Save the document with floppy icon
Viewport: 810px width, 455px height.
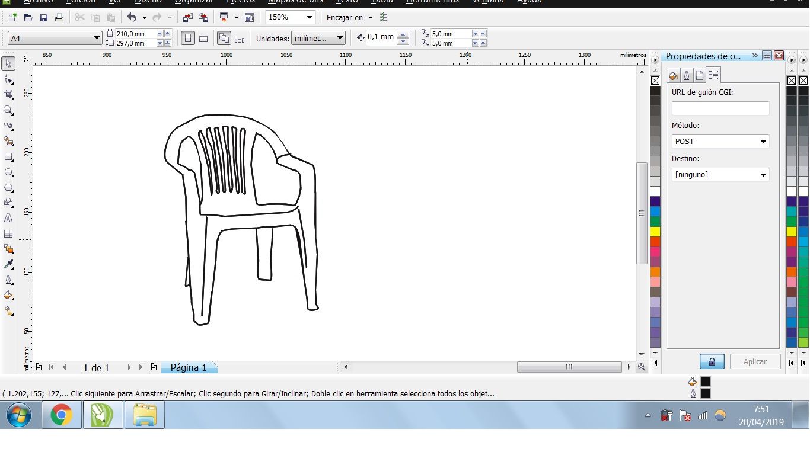pyautogui.click(x=43, y=18)
